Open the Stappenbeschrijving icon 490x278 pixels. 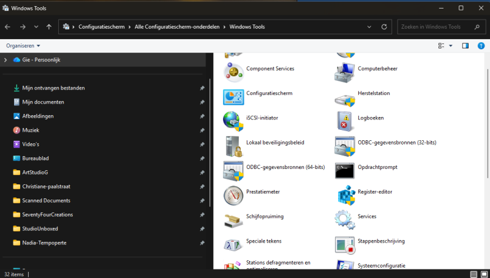click(x=345, y=245)
